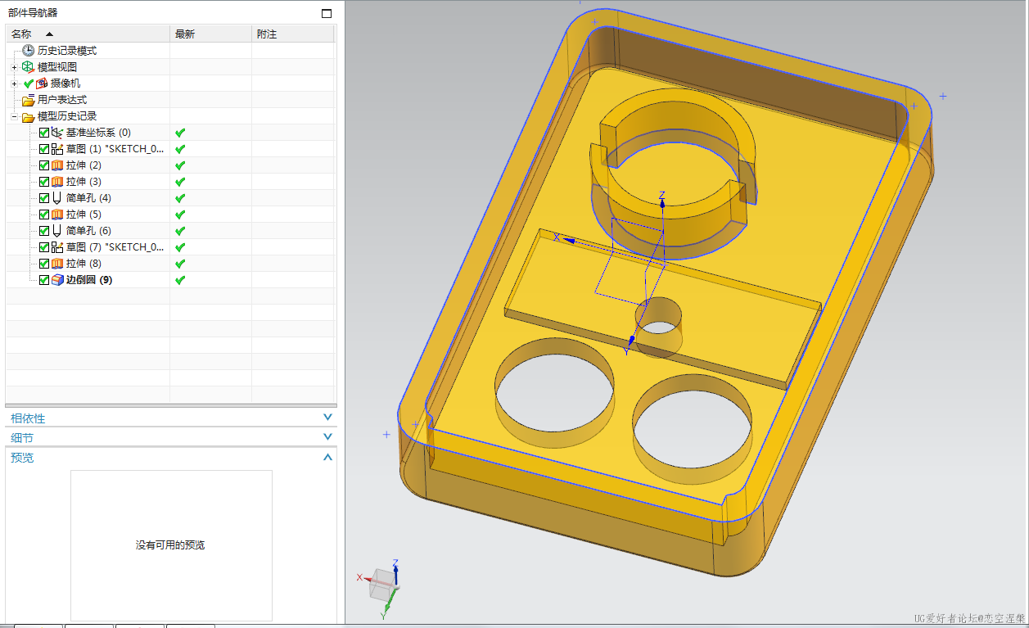Image resolution: width=1029 pixels, height=628 pixels.
Task: Select the 拉伸 (8) extrude icon
Action: 57,264
